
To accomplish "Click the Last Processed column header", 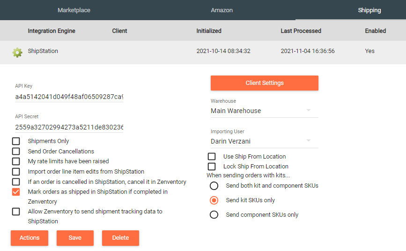I will [301, 31].
